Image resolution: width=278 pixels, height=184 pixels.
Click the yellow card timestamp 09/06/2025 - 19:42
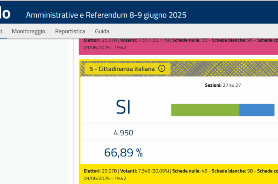tap(105, 178)
